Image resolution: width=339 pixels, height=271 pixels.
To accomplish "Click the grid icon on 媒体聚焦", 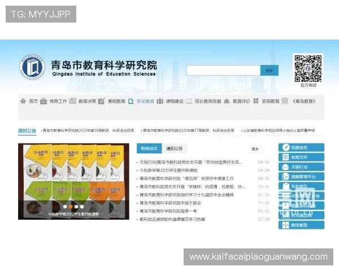I will [285, 225].
